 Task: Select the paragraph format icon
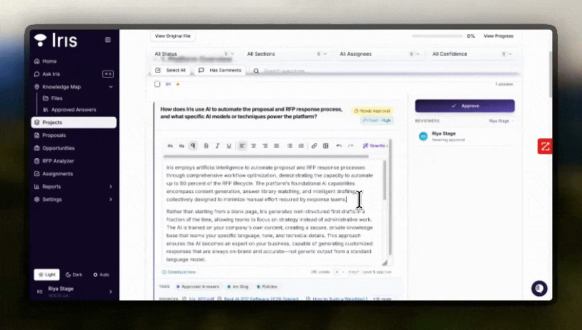[x=193, y=146]
